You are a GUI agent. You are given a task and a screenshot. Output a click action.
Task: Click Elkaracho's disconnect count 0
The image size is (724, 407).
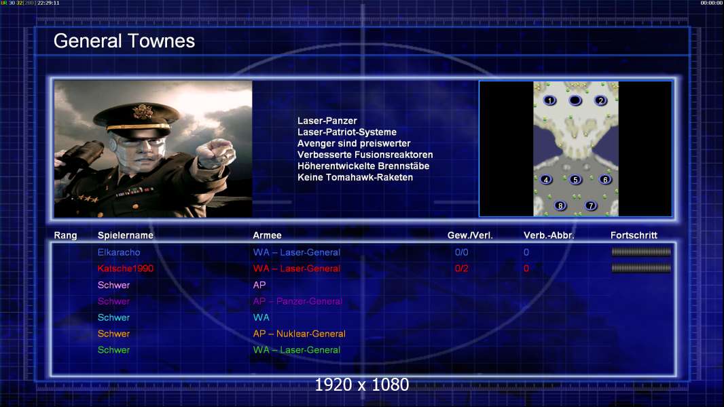point(526,252)
